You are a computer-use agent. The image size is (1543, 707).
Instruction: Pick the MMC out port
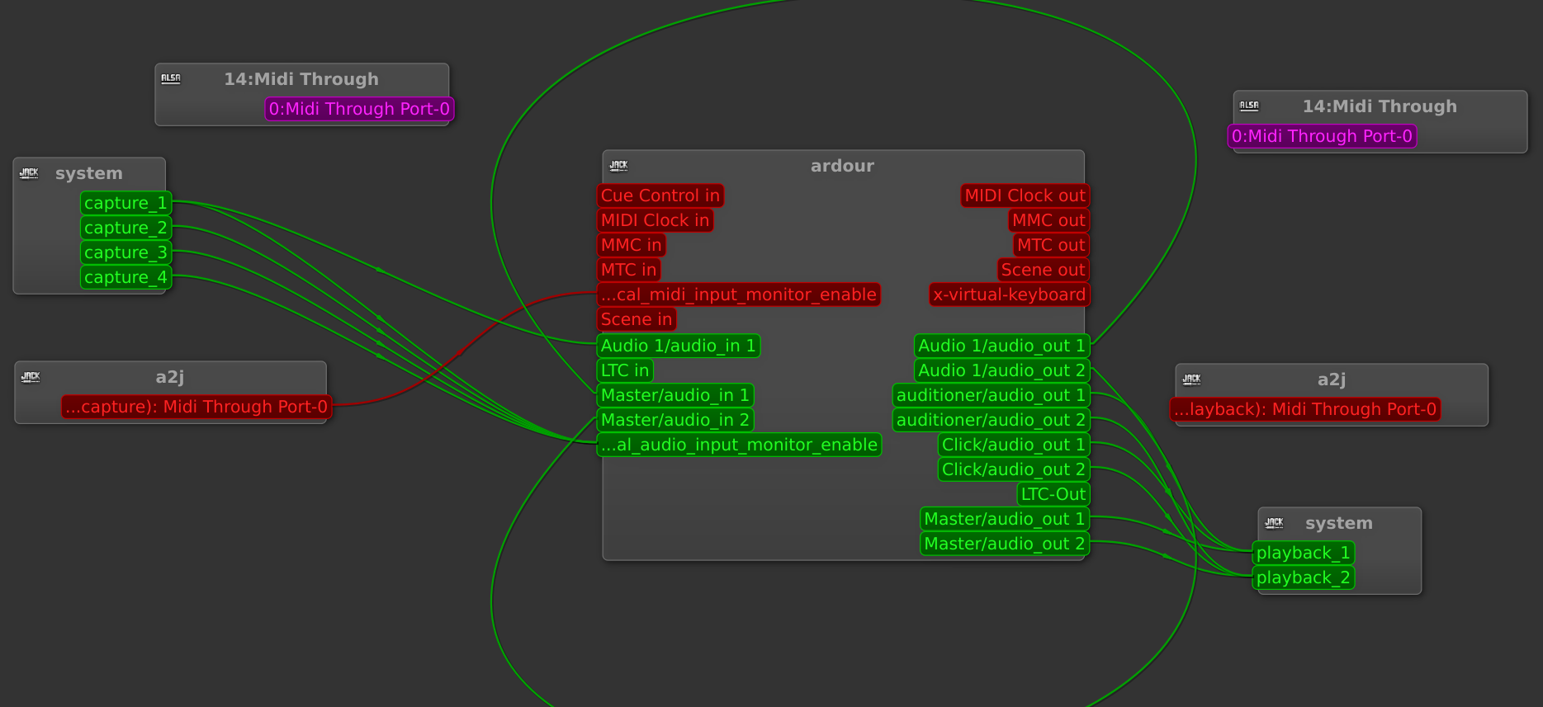click(x=1049, y=220)
